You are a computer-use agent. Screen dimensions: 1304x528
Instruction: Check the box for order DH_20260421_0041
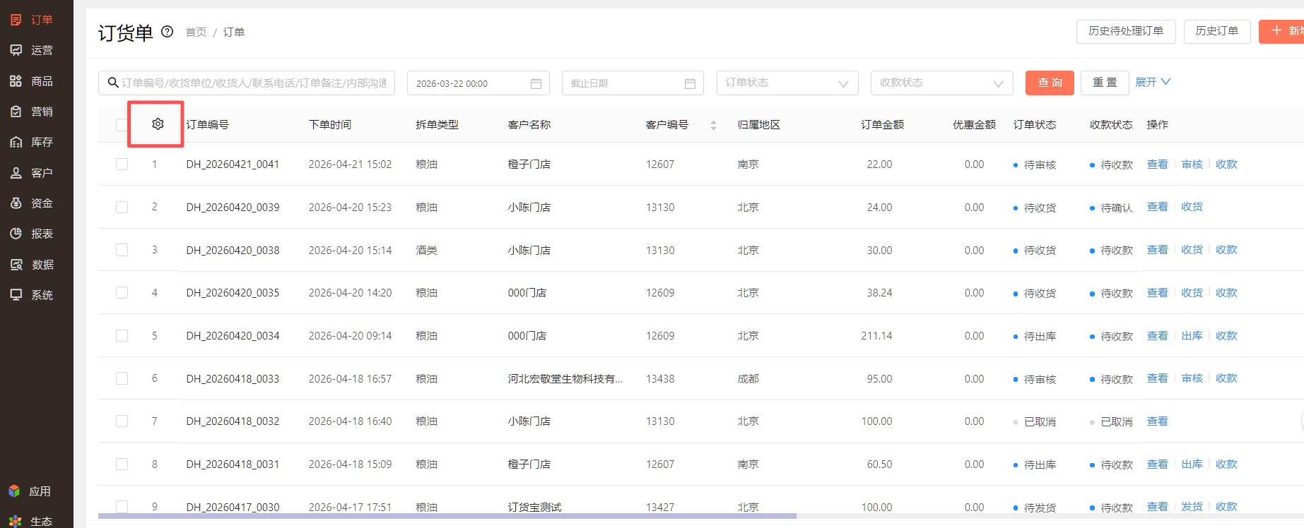click(122, 164)
